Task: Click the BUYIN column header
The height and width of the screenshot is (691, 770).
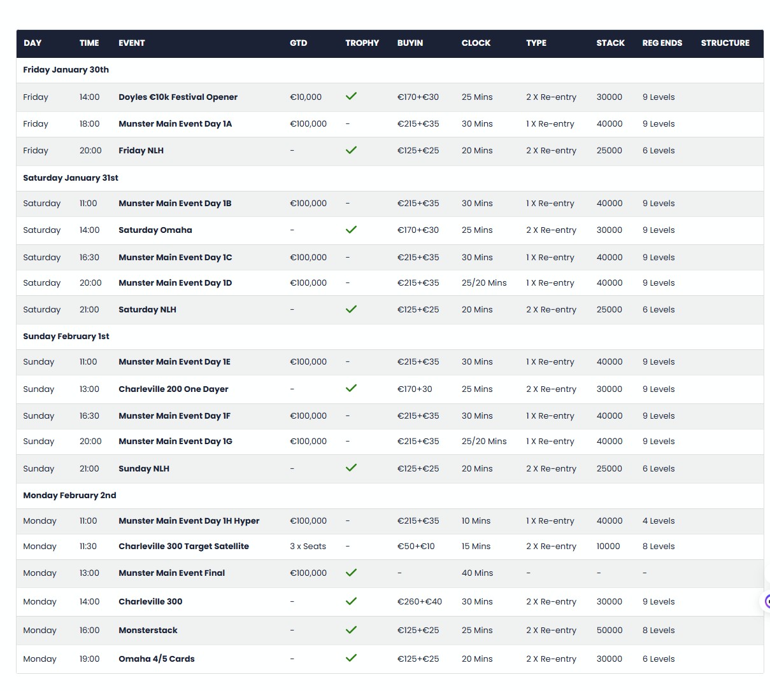Action: tap(410, 43)
